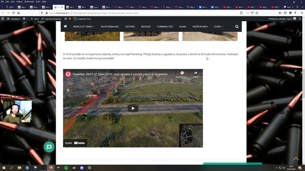Click the channel avatar on the video

[x=68, y=74]
